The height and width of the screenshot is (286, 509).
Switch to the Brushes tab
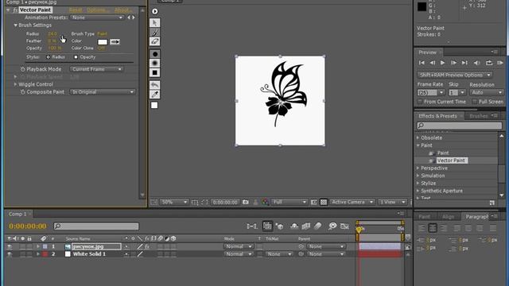(x=479, y=116)
